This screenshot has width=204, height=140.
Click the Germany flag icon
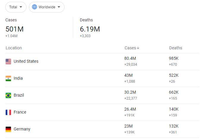8,129
